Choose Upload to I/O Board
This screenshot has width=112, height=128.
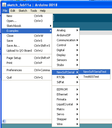[27, 51]
